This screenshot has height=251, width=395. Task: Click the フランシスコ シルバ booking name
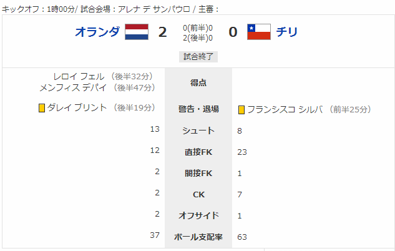285,110
